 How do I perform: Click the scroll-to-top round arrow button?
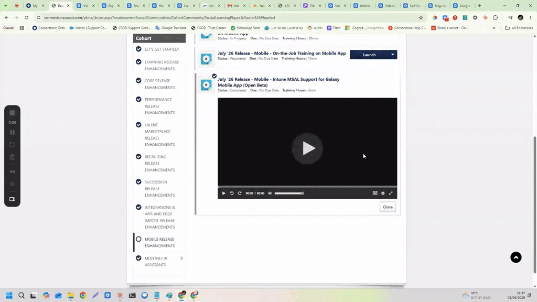(516, 257)
